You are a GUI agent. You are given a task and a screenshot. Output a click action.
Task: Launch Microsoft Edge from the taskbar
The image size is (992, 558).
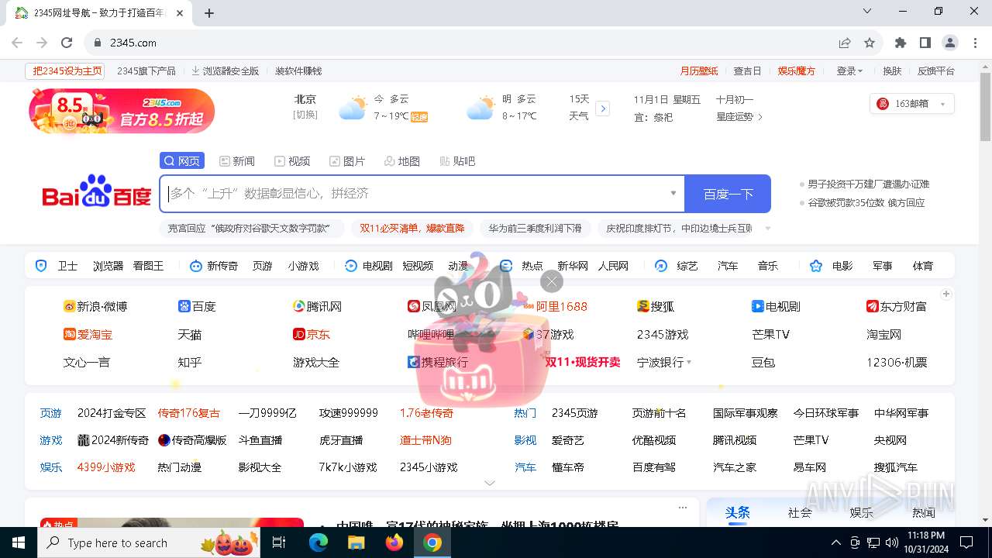click(319, 542)
